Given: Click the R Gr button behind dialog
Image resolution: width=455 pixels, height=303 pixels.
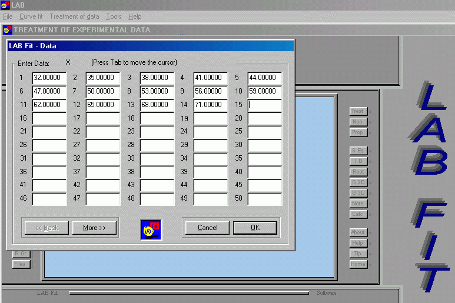Looking at the screenshot, I should tap(21, 254).
